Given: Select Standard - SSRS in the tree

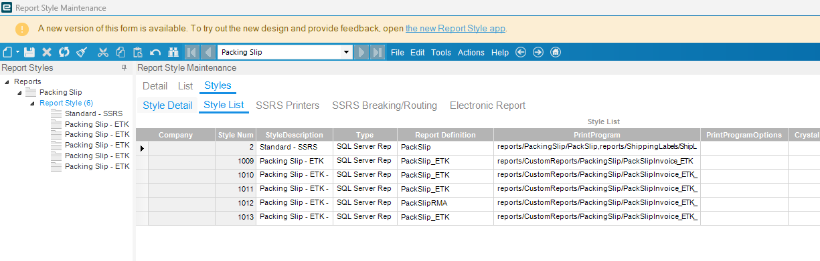Looking at the screenshot, I should pos(94,113).
